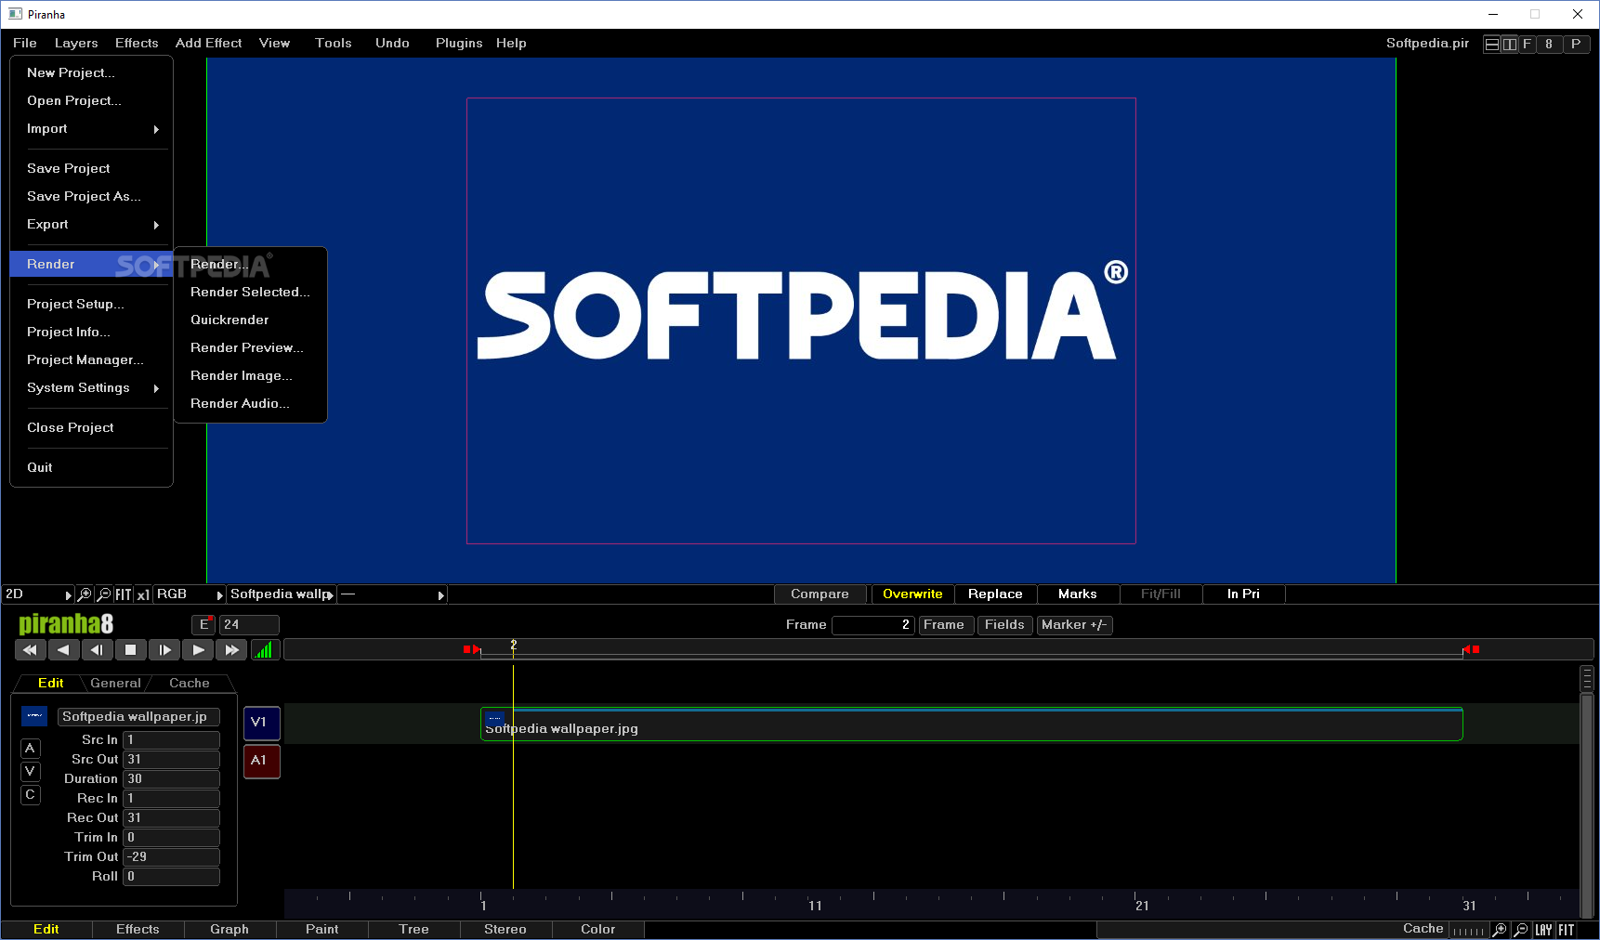Screen dimensions: 1600x940
Task: Click the frame rate field showing 24
Action: click(x=249, y=625)
